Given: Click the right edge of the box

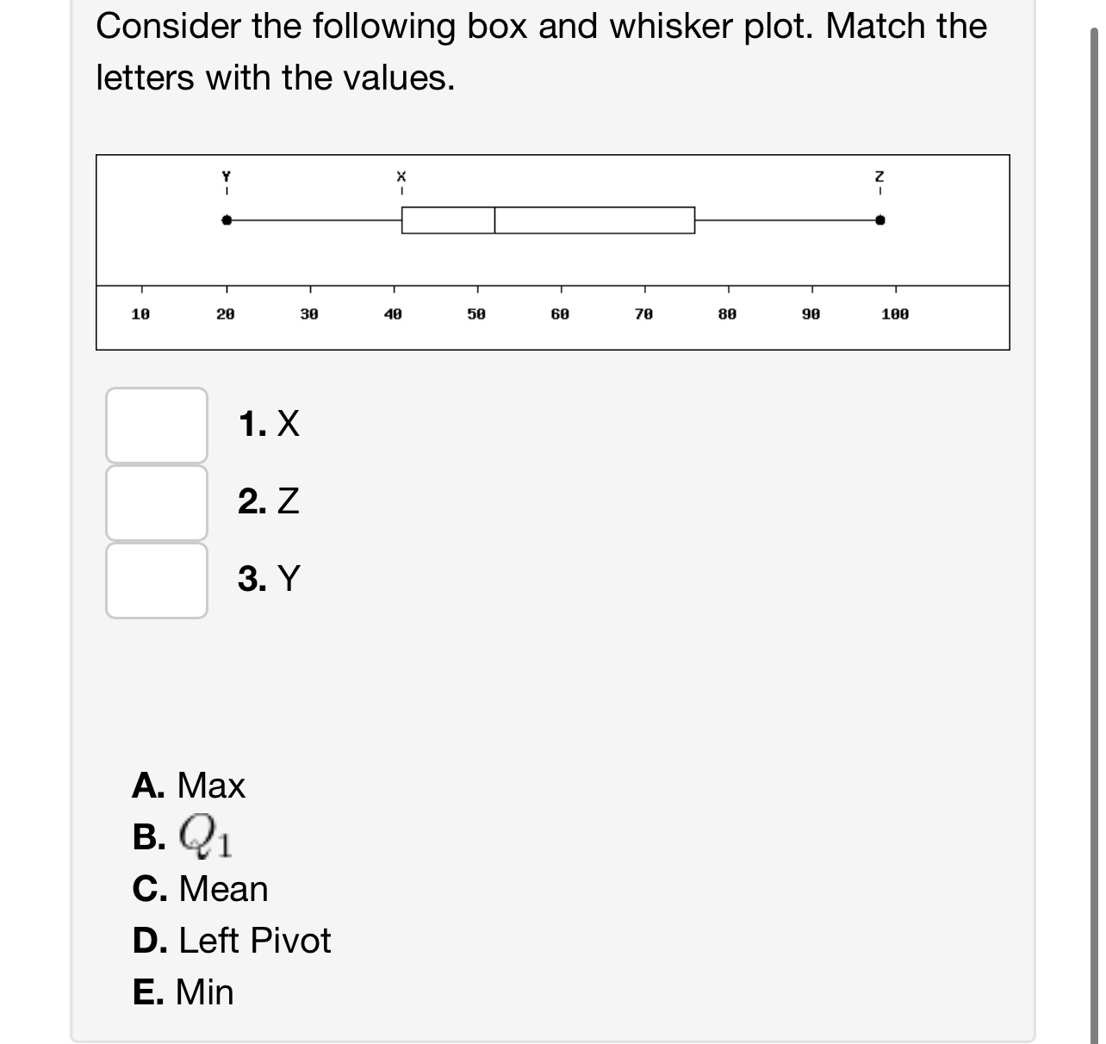Looking at the screenshot, I should pyautogui.click(x=694, y=220).
